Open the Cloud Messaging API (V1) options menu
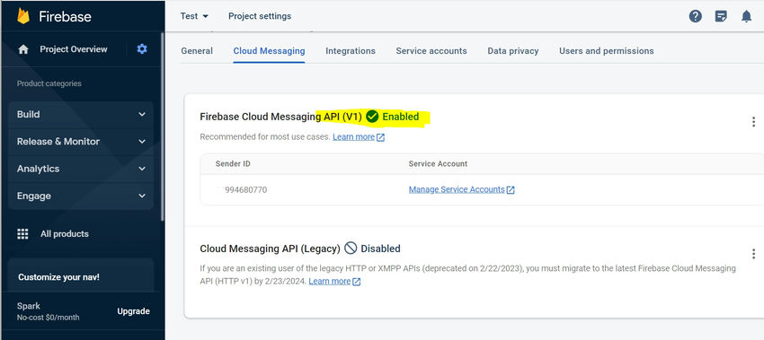The width and height of the screenshot is (764, 340). (x=753, y=122)
